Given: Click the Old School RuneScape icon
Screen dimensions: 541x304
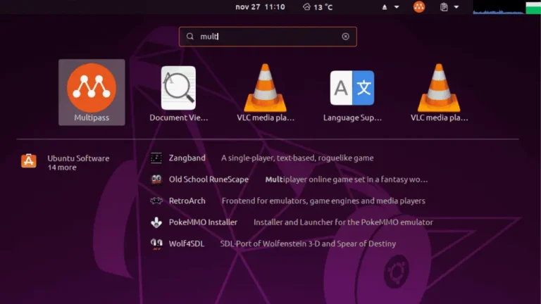Looking at the screenshot, I should click(x=156, y=179).
